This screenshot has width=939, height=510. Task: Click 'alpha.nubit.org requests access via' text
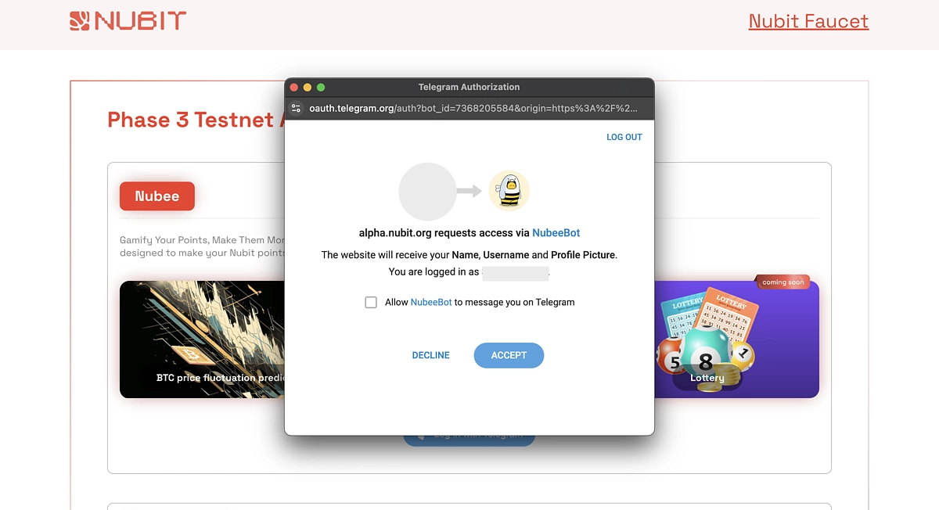pos(444,233)
